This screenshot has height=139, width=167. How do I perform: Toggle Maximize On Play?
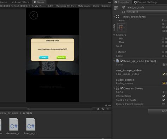66,6
